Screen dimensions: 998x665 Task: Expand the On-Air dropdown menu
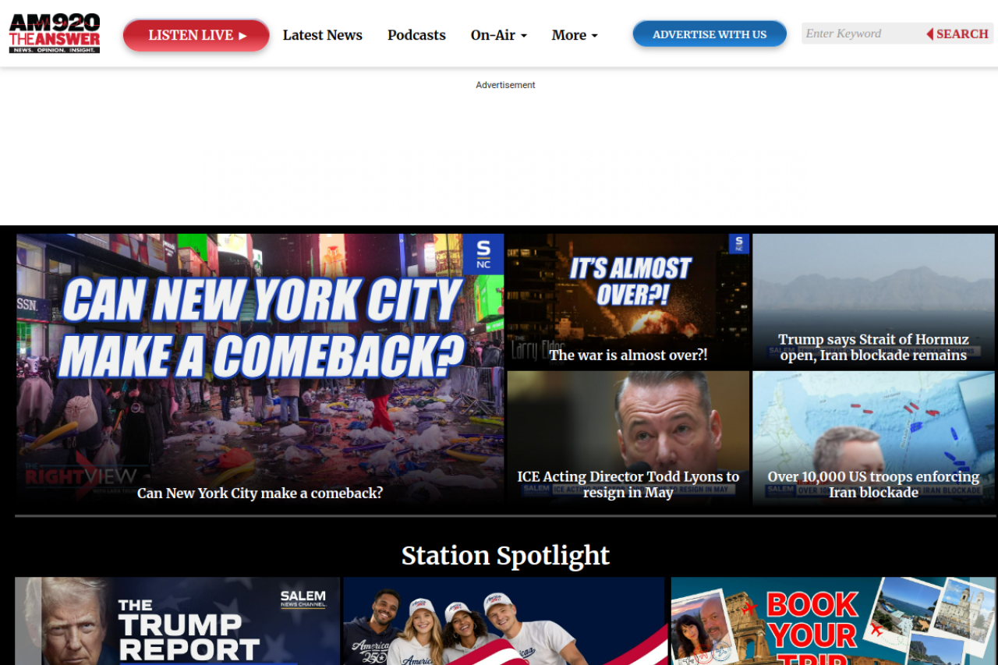pyautogui.click(x=498, y=35)
